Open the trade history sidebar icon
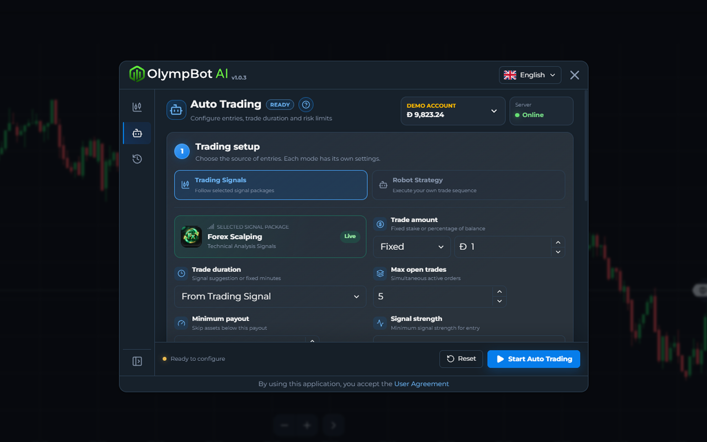 tap(137, 159)
